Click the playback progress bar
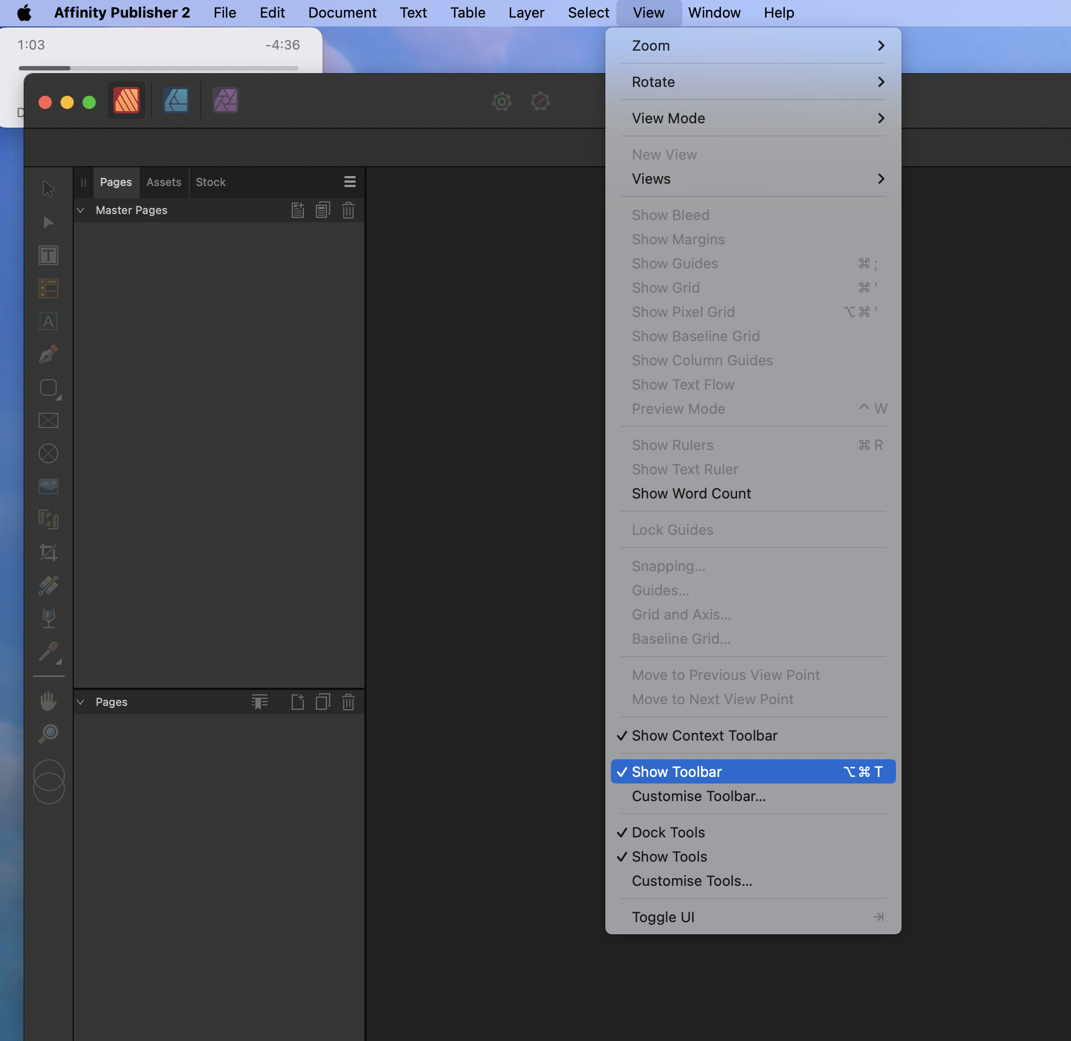This screenshot has height=1041, width=1071. (x=159, y=68)
